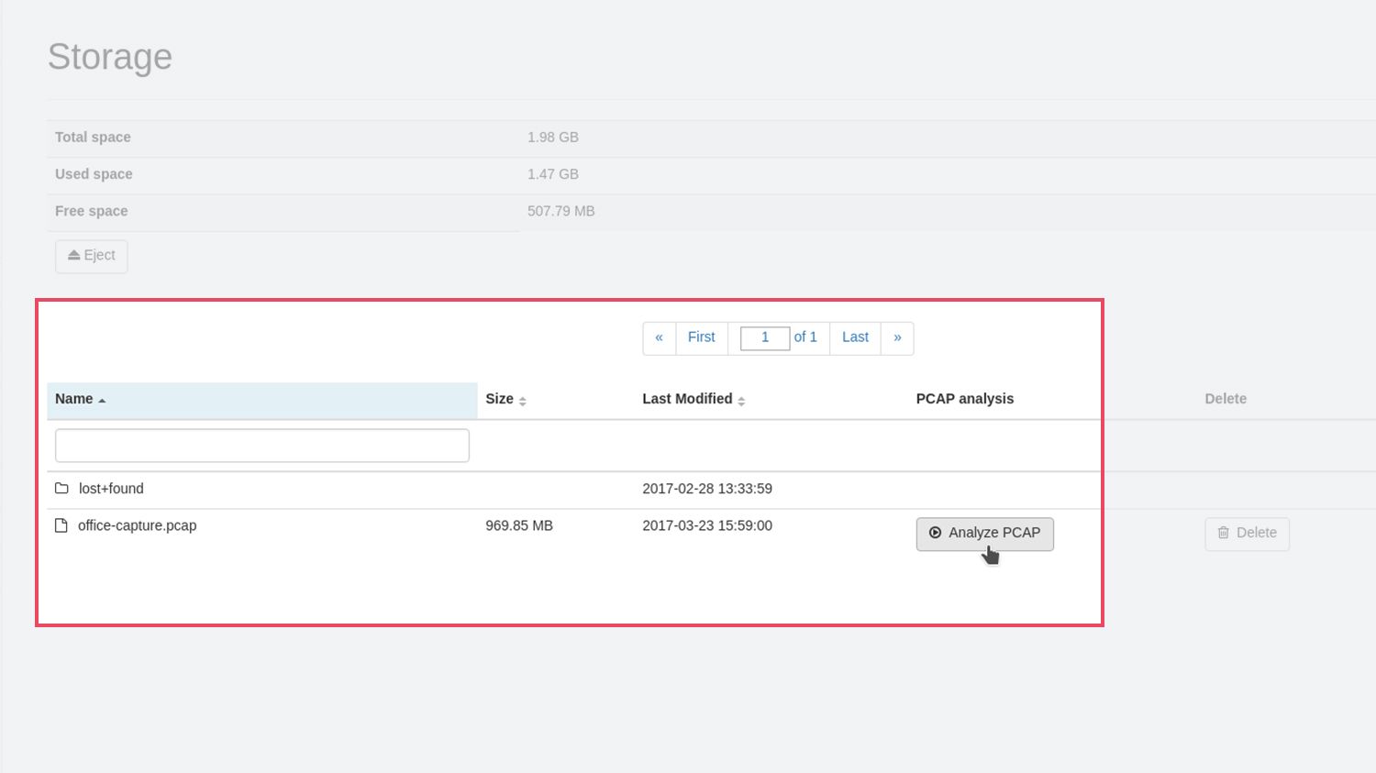Go to previous page with « icon
Screen dimensions: 1376x773
tap(659, 337)
